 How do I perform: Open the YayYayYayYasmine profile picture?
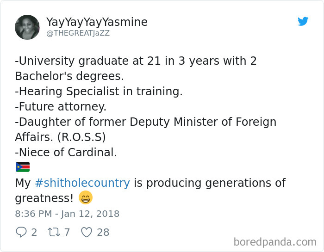pyautogui.click(x=27, y=27)
